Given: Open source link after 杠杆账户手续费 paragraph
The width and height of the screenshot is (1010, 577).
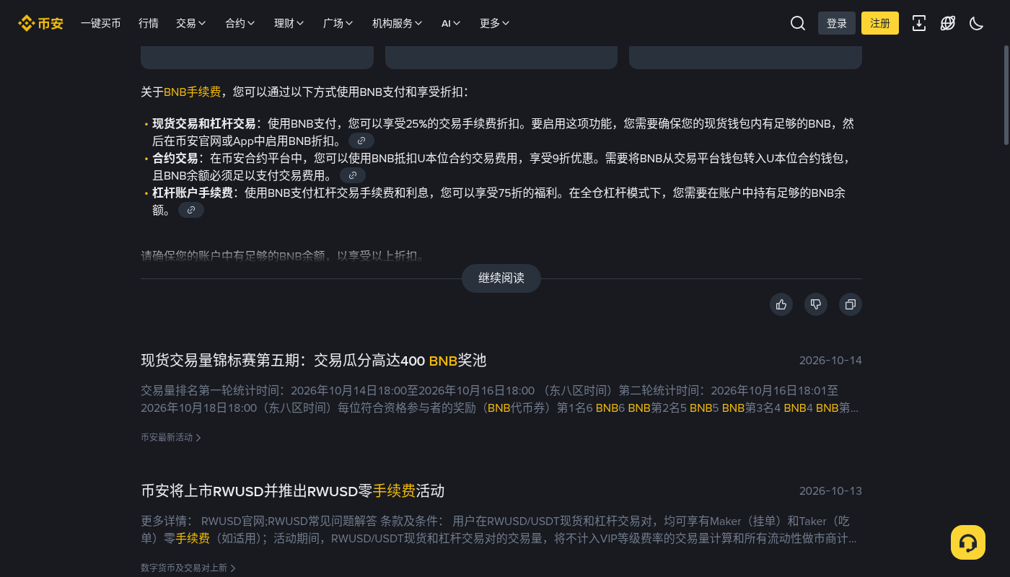Looking at the screenshot, I should pos(191,210).
